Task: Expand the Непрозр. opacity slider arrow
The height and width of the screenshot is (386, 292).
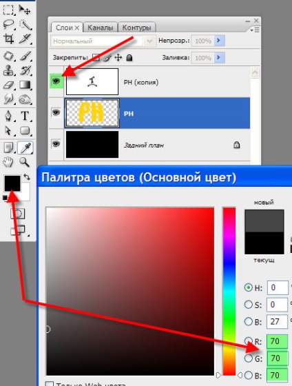Action: point(220,41)
